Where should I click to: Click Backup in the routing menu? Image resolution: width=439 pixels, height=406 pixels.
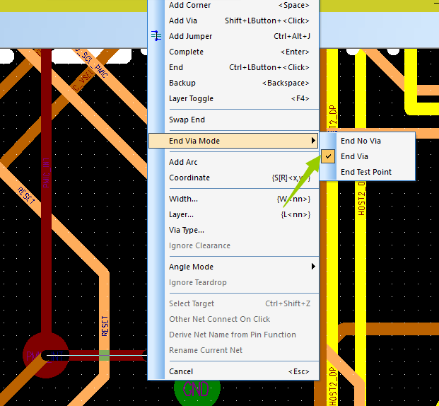point(233,83)
